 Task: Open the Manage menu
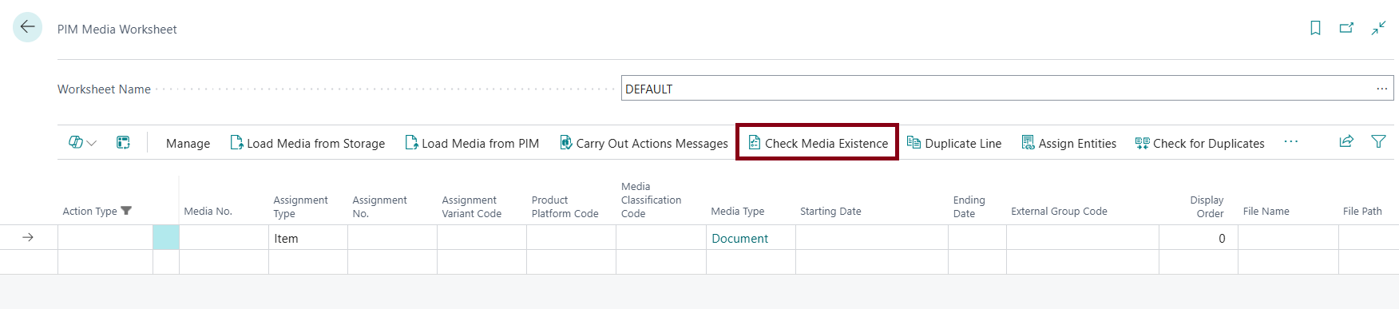coord(188,143)
